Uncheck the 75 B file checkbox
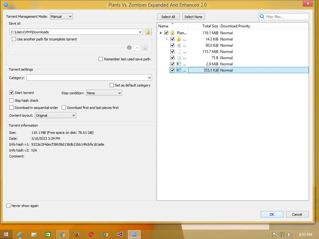Viewport: 319px width, 239px height. click(x=173, y=58)
